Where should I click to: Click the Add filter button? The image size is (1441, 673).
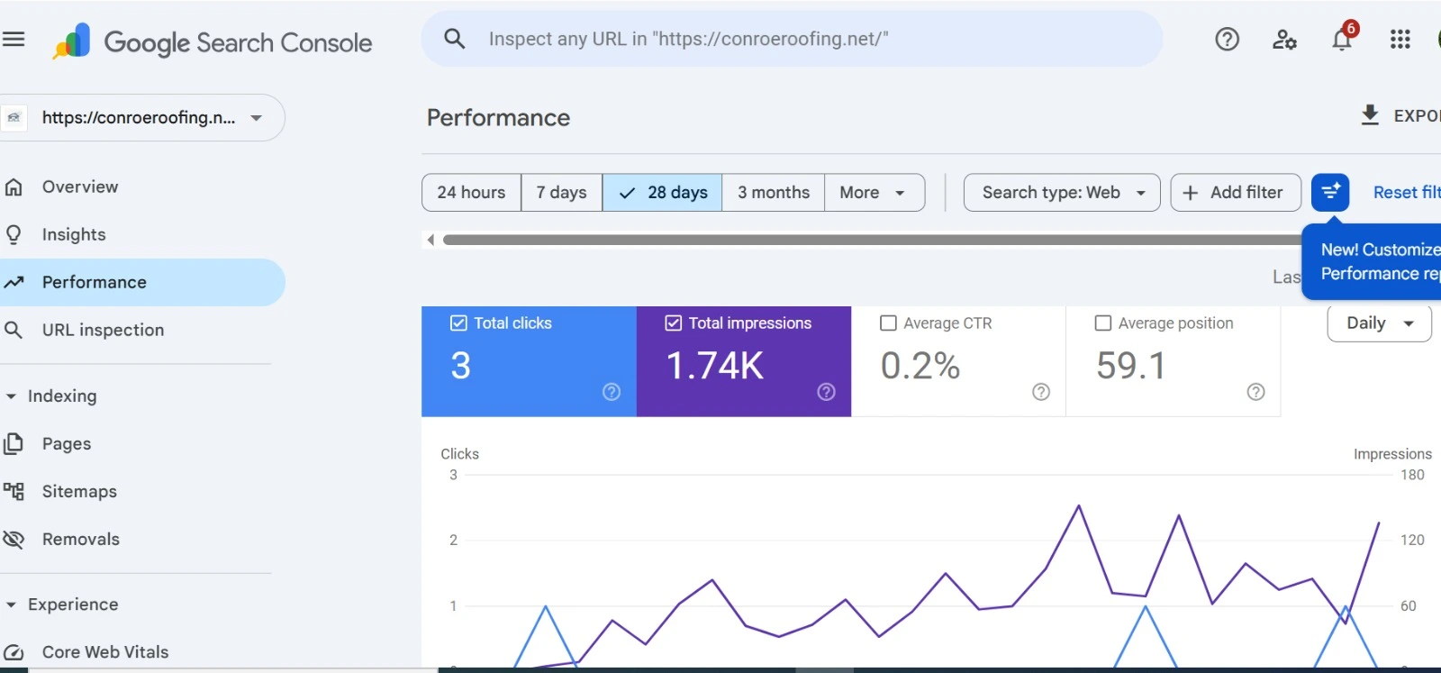pos(1236,193)
